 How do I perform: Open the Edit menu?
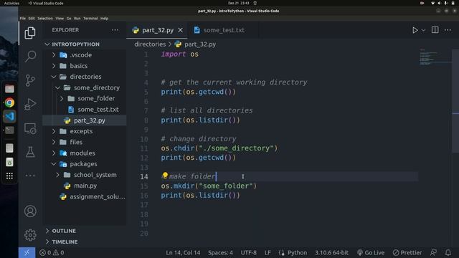tap(32, 19)
